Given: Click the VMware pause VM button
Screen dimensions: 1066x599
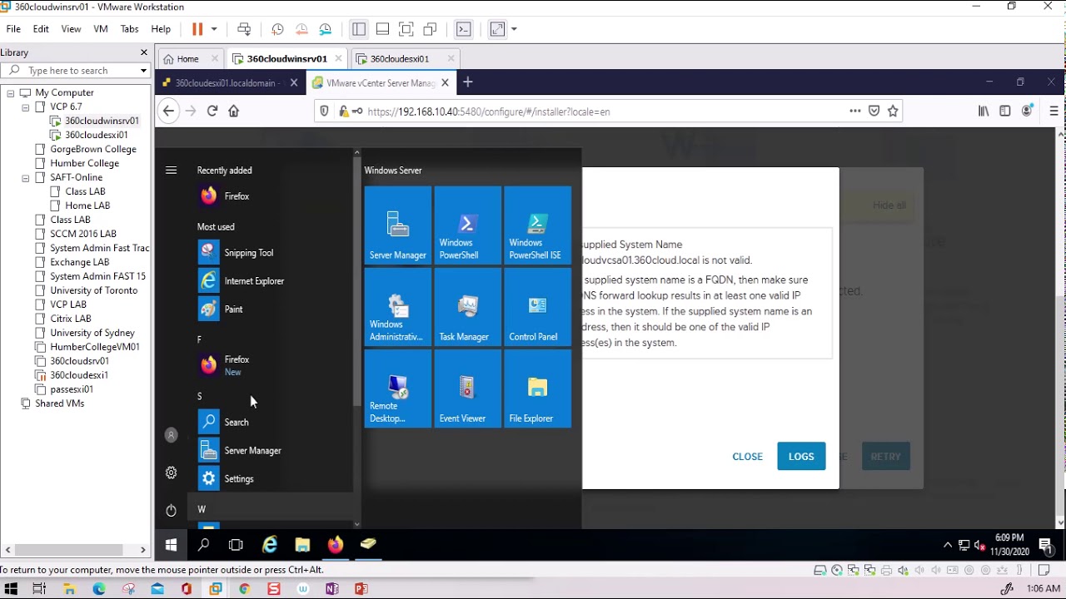Looking at the screenshot, I should pyautogui.click(x=197, y=29).
